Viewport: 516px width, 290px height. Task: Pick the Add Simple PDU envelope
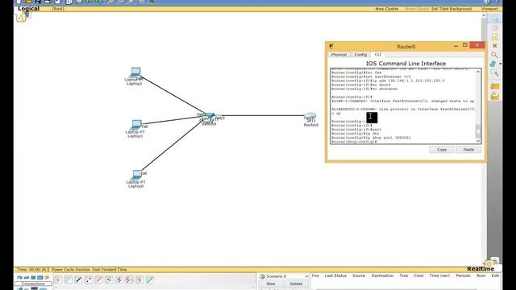coord(494,86)
